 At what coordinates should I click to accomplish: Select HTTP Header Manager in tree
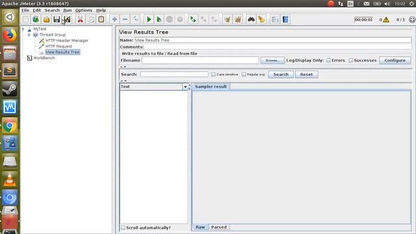tap(67, 40)
